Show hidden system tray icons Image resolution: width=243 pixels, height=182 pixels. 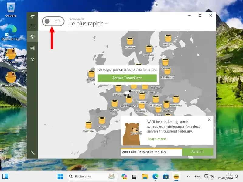188,176
